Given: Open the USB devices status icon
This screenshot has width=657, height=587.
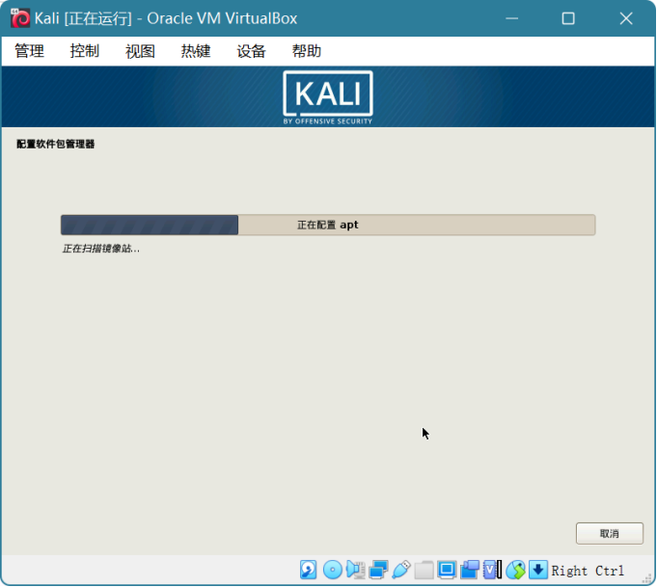Looking at the screenshot, I should pos(401,570).
